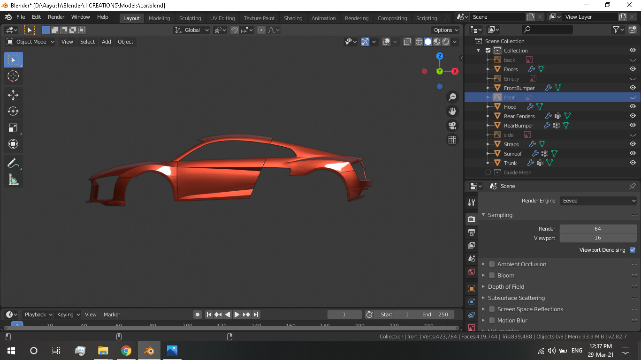The width and height of the screenshot is (641, 360).
Task: Select the Move tool in the toolbar
Action: pos(13,95)
